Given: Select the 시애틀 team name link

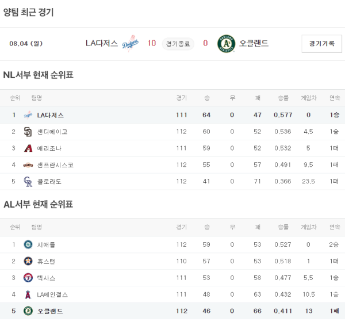Looking at the screenshot, I should click(x=46, y=244).
